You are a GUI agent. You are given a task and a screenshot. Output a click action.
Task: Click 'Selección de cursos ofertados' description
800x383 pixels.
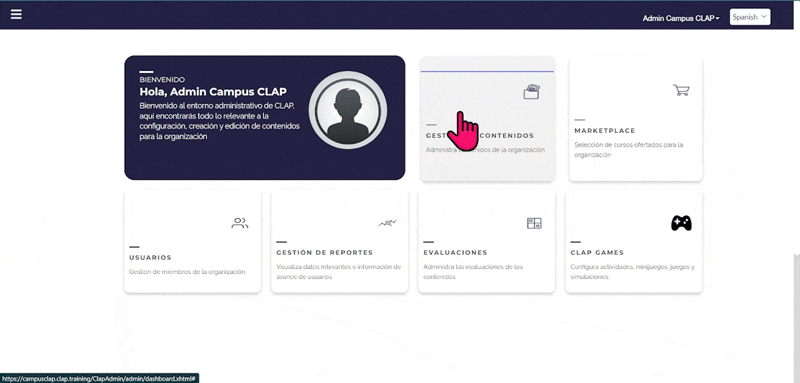tap(629, 150)
